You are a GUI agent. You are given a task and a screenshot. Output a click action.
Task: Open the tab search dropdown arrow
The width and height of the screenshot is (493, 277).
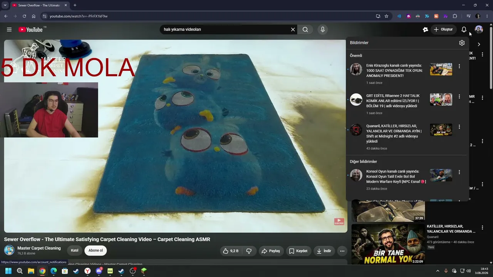point(5,5)
